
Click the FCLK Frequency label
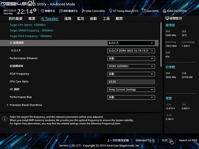pos(19,74)
